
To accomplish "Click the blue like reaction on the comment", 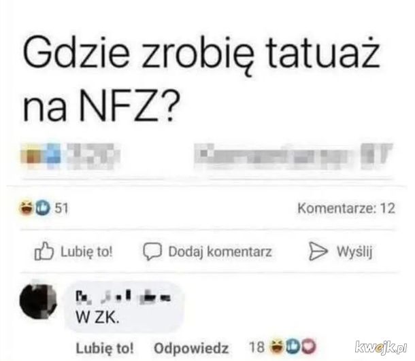I will point(293,347).
